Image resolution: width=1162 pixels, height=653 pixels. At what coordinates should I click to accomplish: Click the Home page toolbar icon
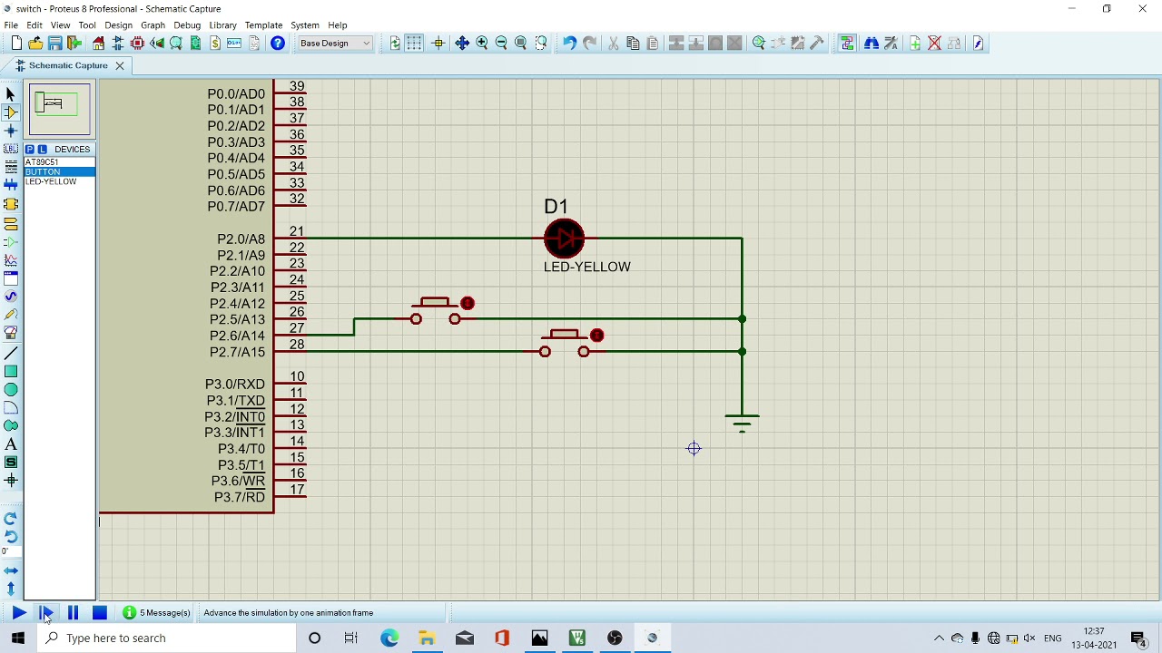click(x=98, y=43)
